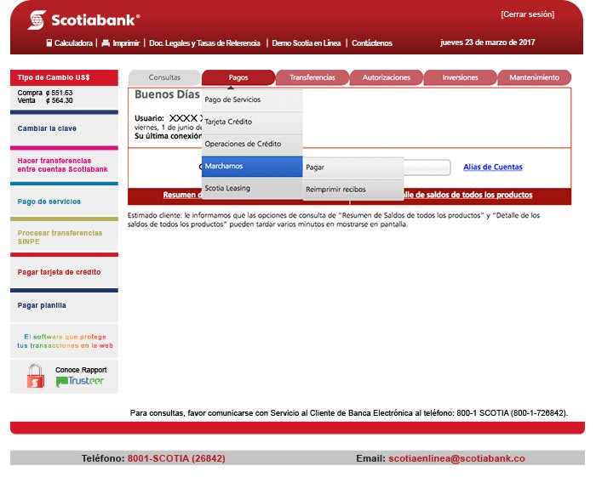Open the Mantenimiento tab
The image size is (596, 477).
click(534, 77)
